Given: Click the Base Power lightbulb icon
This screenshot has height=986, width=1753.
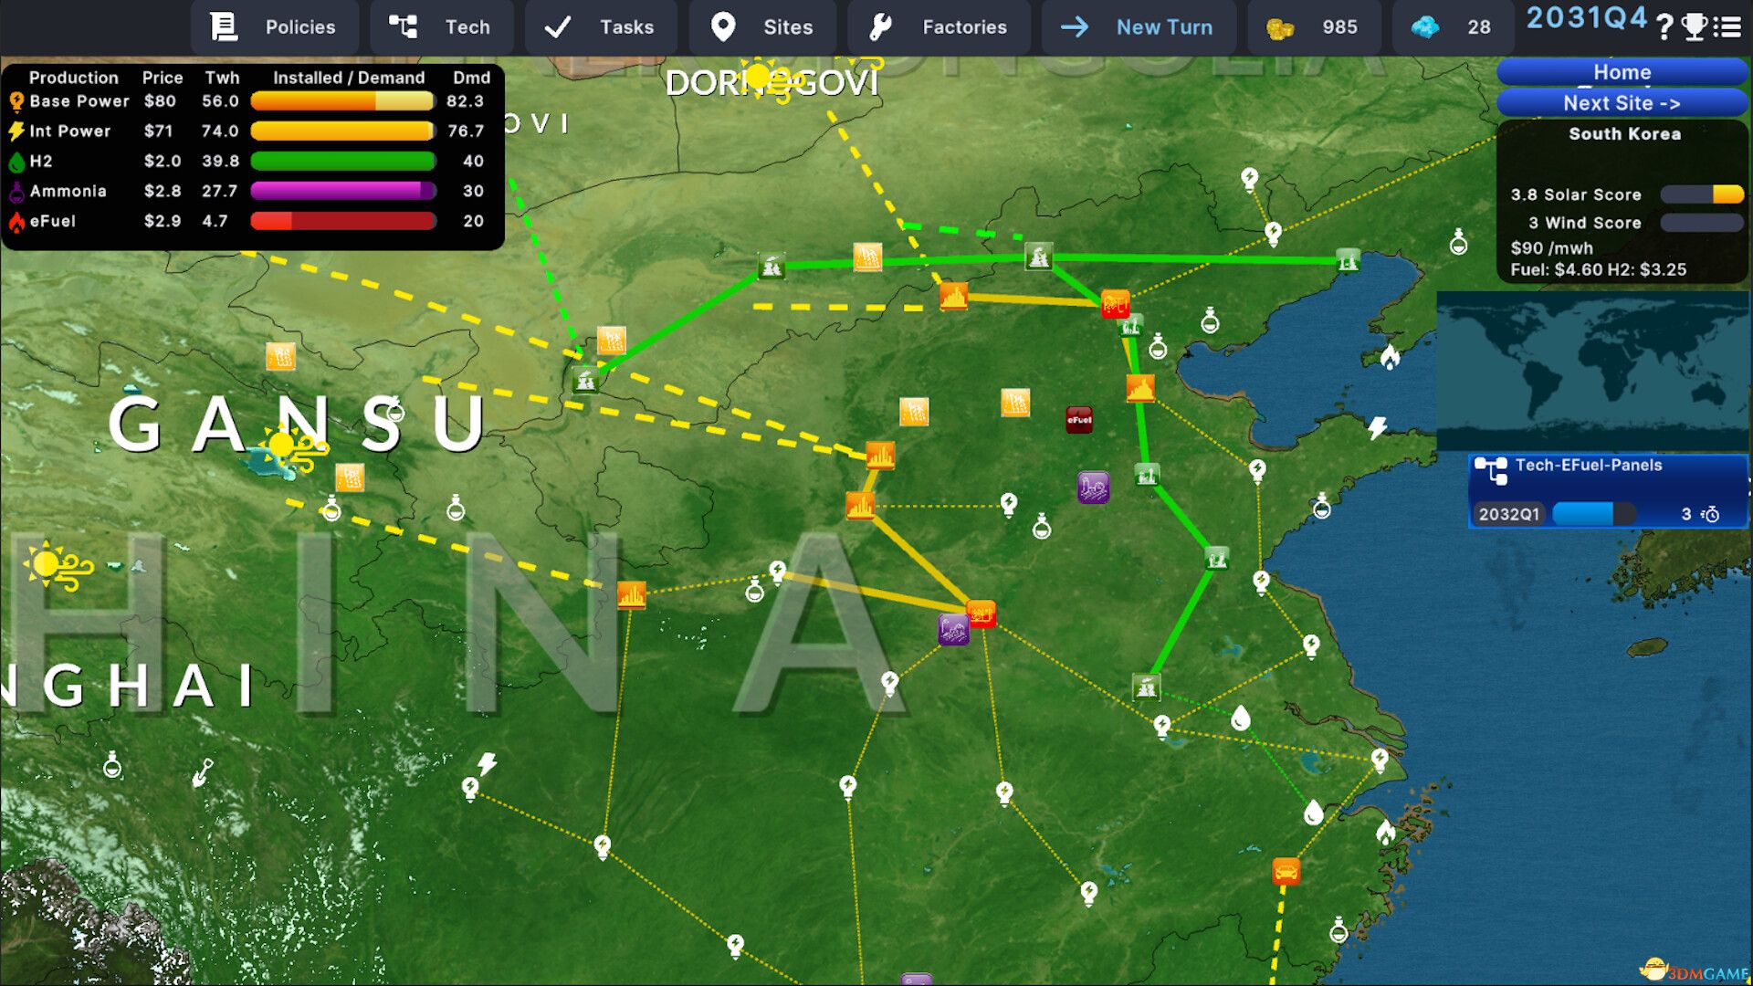Looking at the screenshot, I should pyautogui.click(x=16, y=101).
